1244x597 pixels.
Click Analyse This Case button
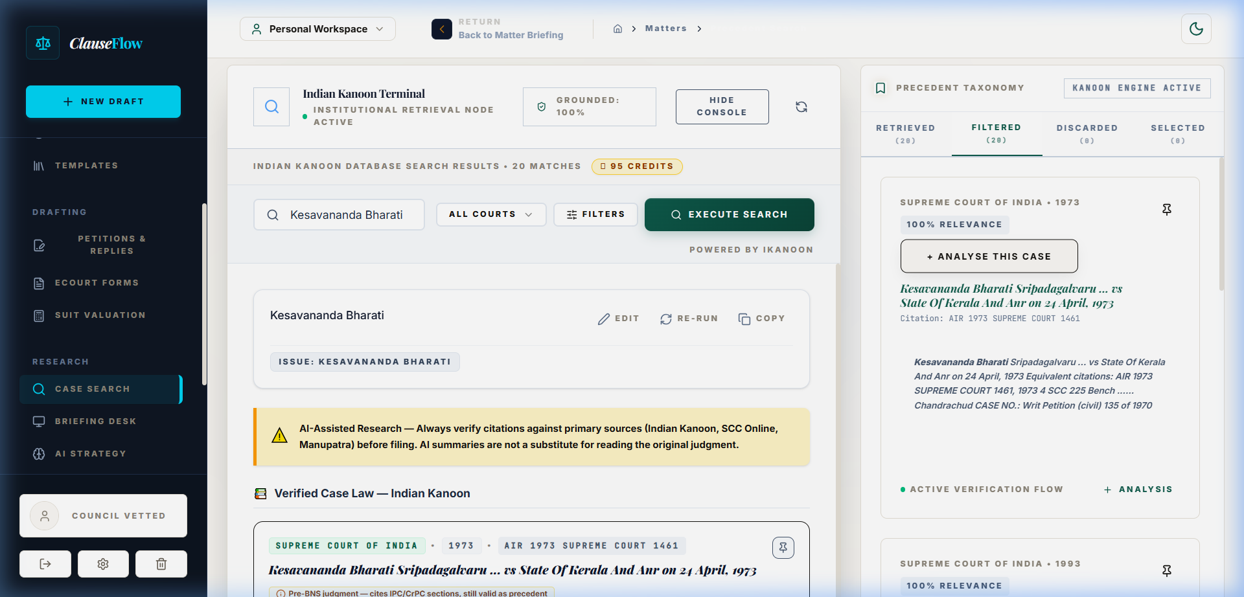[x=989, y=256]
